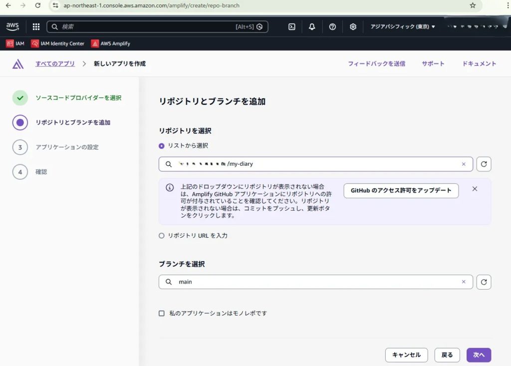Screen dimensions: 511x366
Task: Refresh the branch list
Action: [484, 282]
